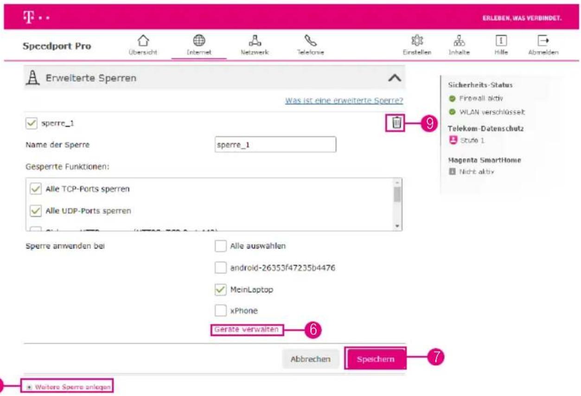Uncheck Alle UDP-Ports sperren

[36, 211]
